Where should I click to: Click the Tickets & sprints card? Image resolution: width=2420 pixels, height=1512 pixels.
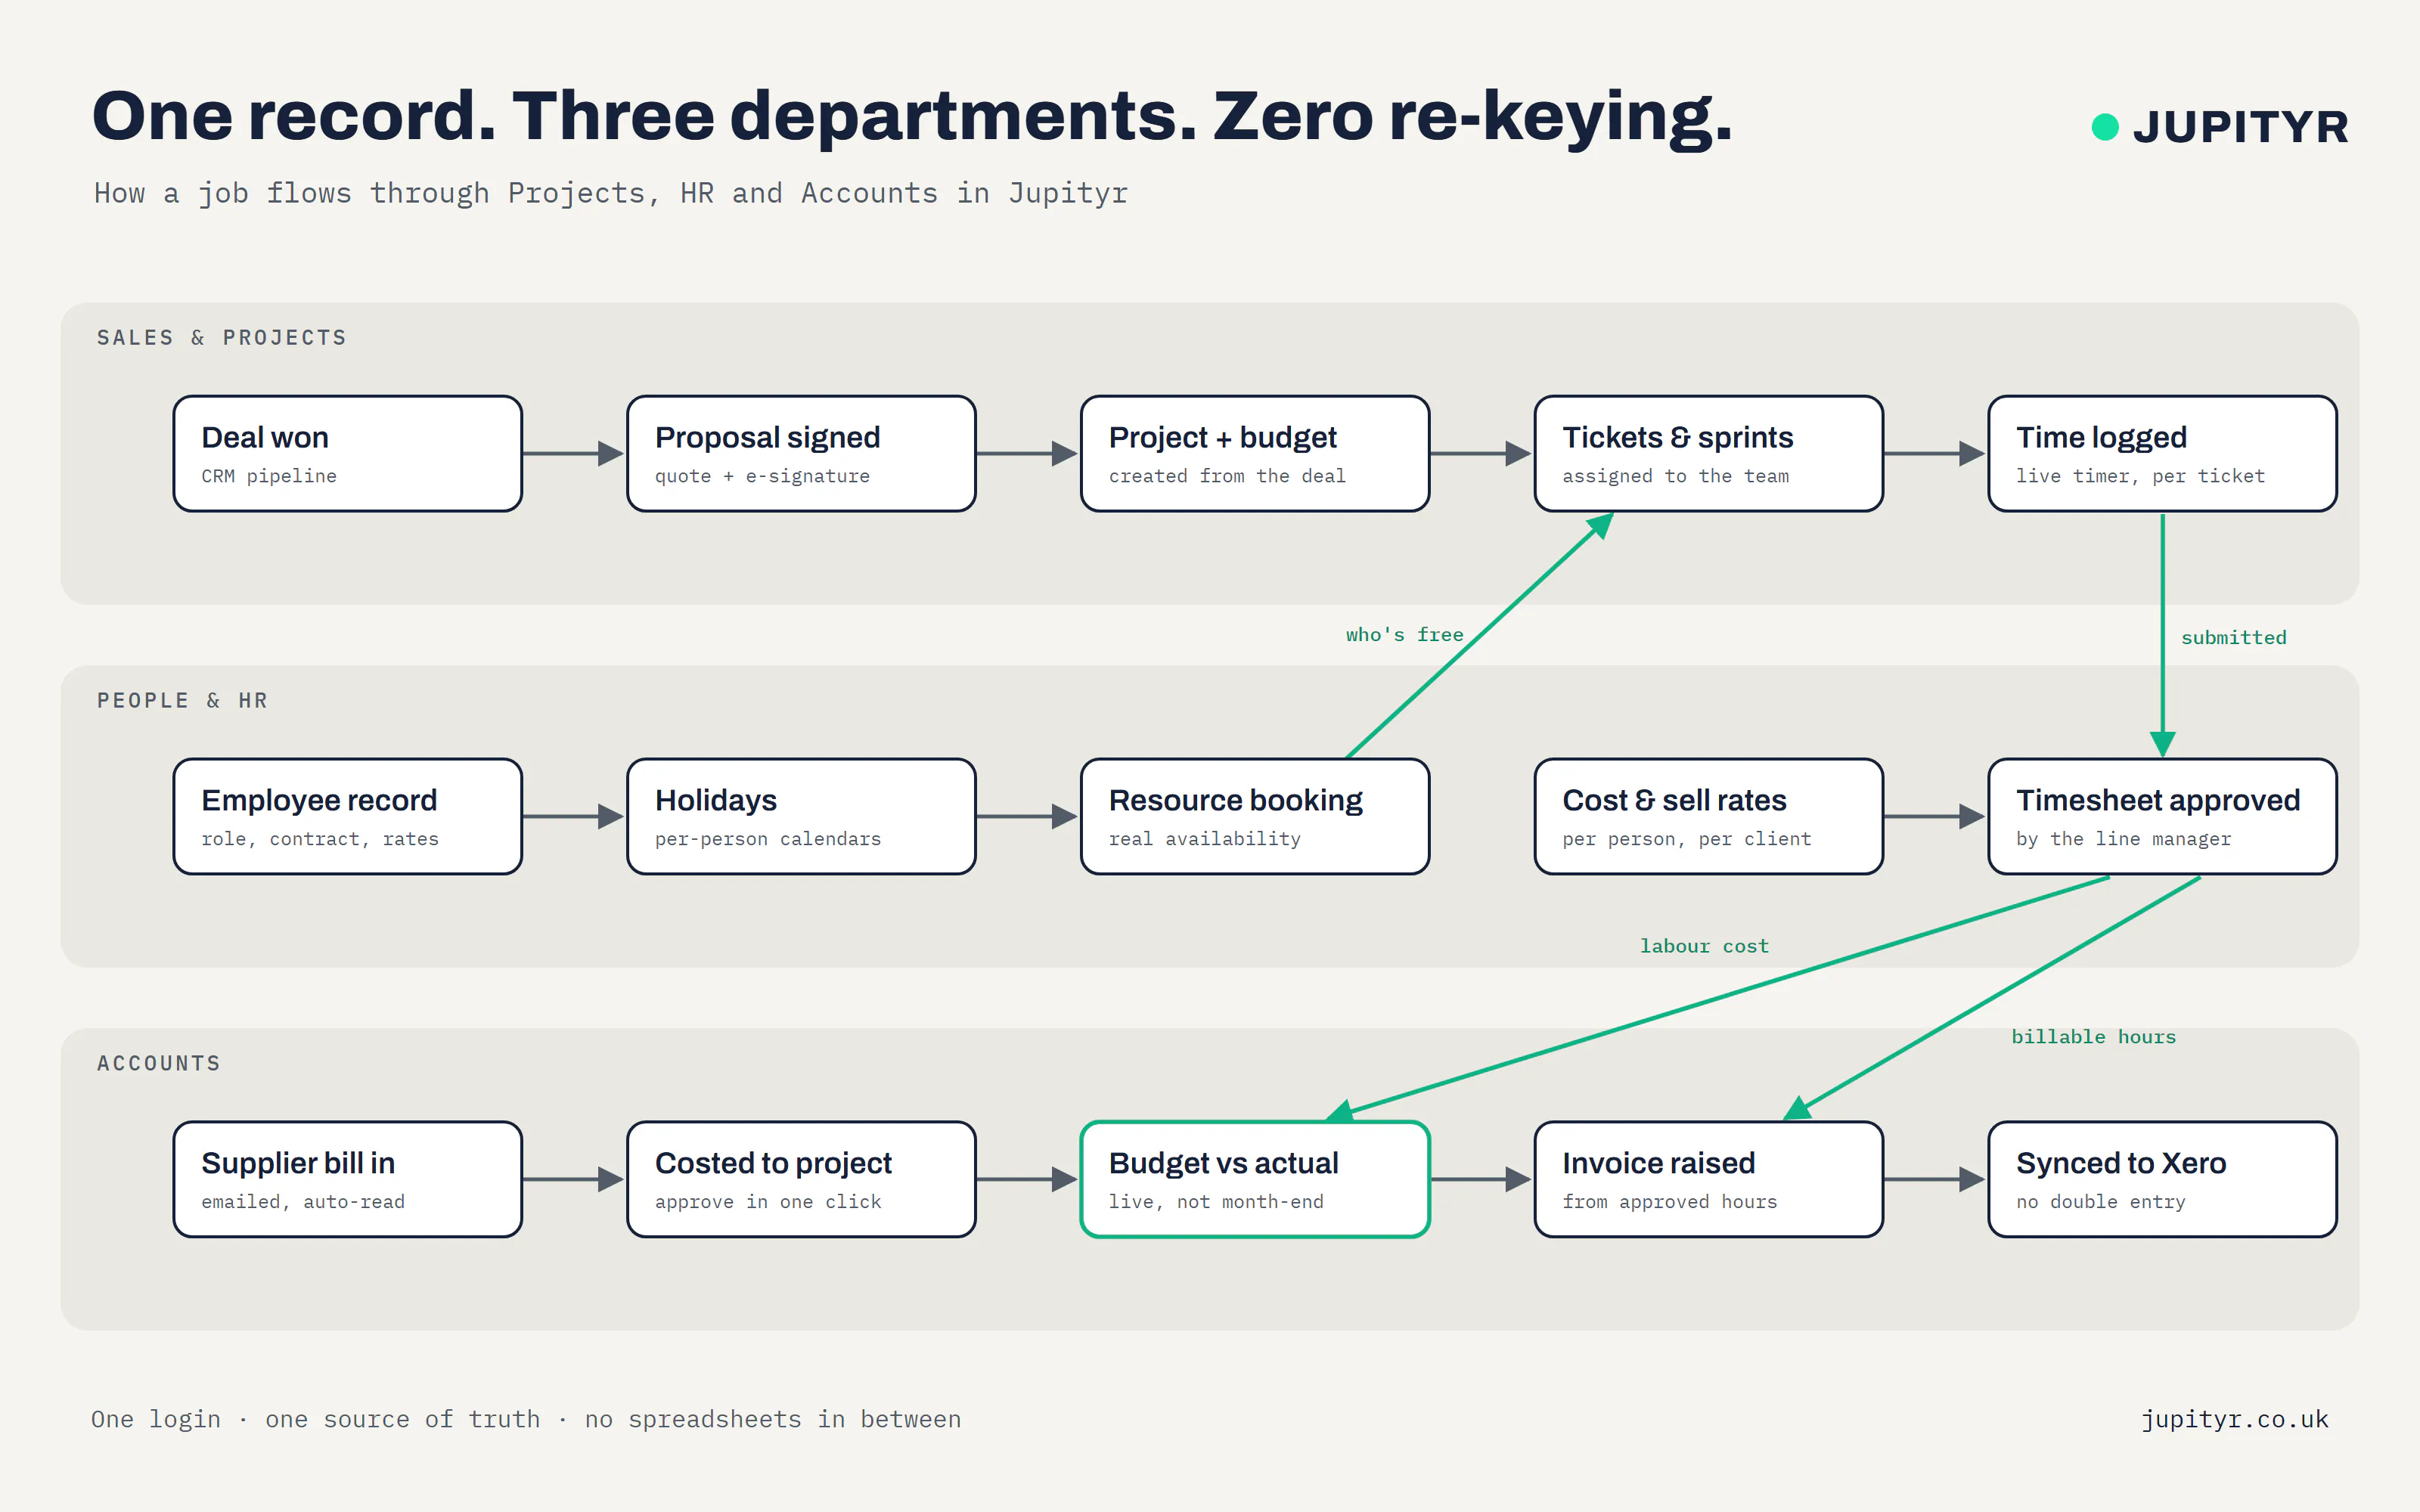pyautogui.click(x=1709, y=454)
